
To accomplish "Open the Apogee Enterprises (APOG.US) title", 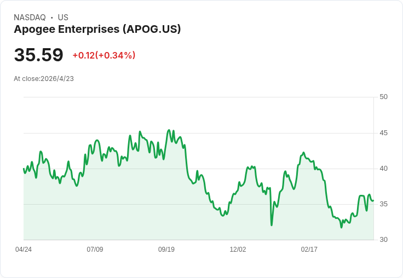I will click(97, 29).
